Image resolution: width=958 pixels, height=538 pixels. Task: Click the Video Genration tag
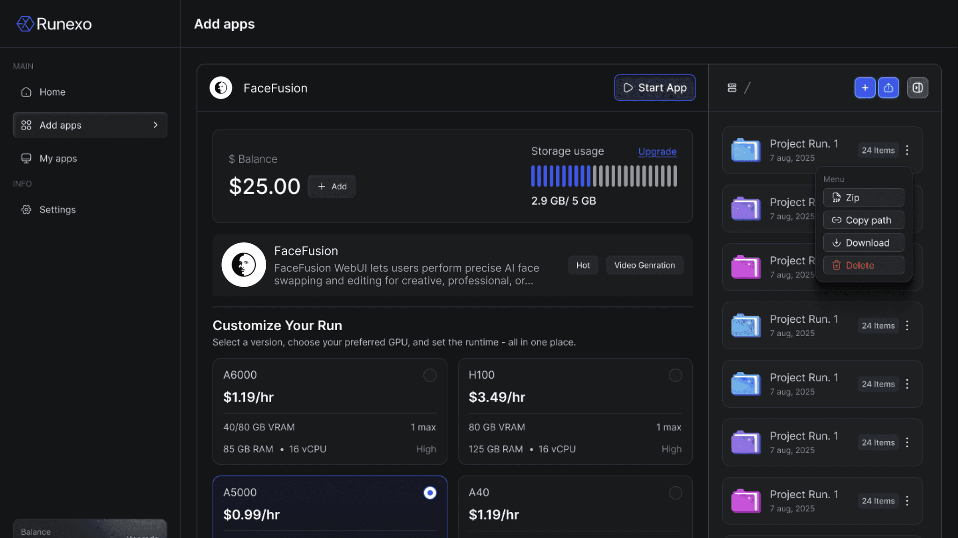click(644, 265)
